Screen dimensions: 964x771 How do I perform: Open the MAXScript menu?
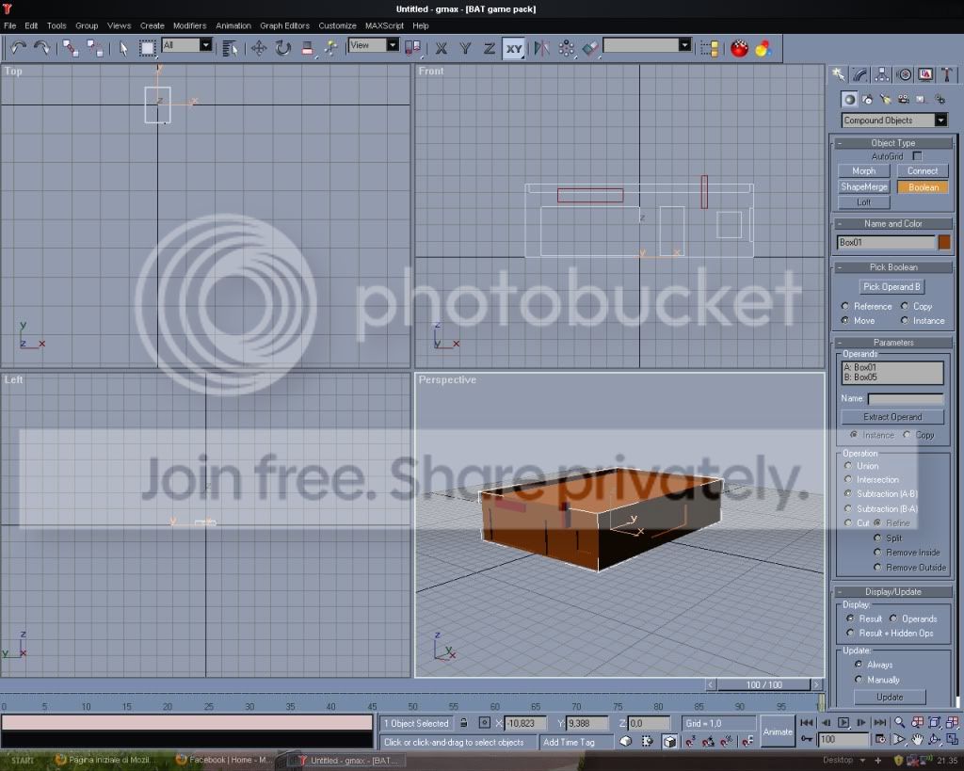pos(384,25)
